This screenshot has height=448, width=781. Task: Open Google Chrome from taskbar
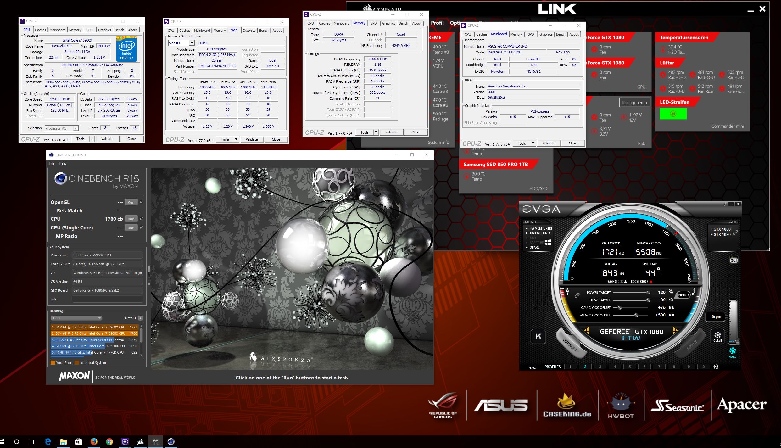coord(109,442)
